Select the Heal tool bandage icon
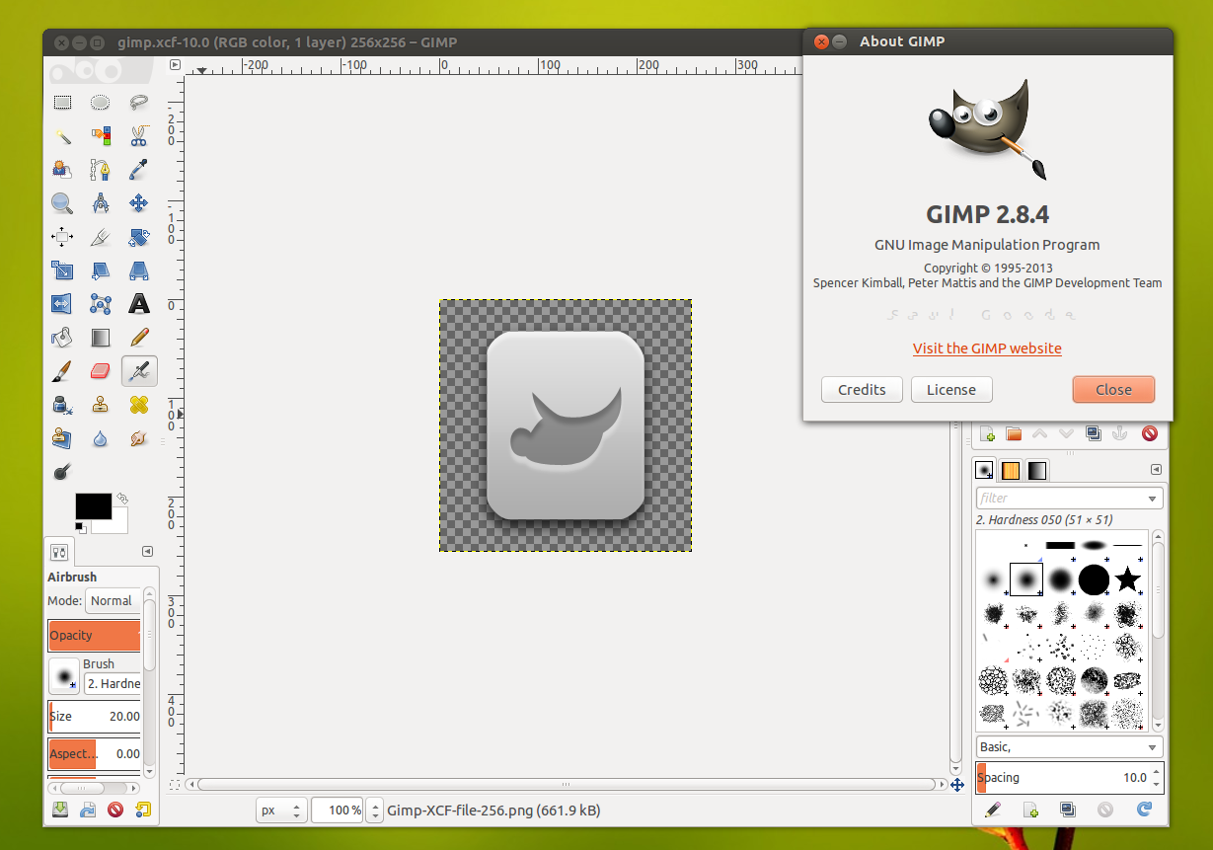The width and height of the screenshot is (1213, 850). [138, 405]
